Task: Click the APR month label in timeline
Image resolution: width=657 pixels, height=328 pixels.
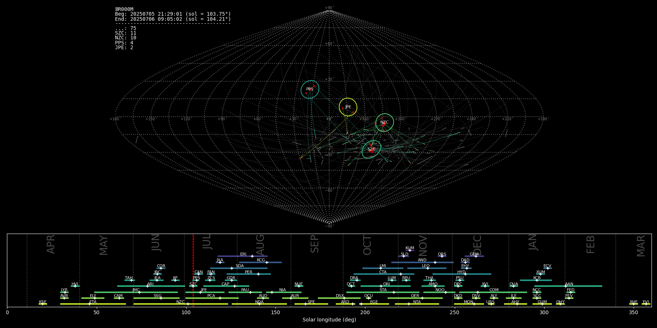Action: coord(51,244)
